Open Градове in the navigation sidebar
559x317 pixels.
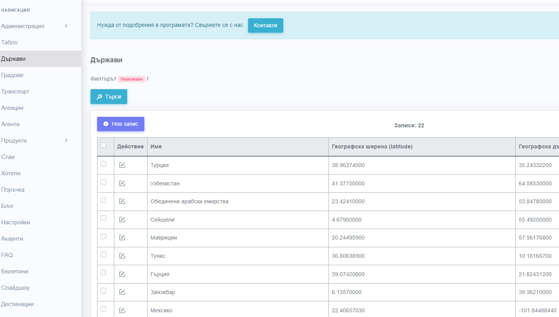(x=12, y=75)
